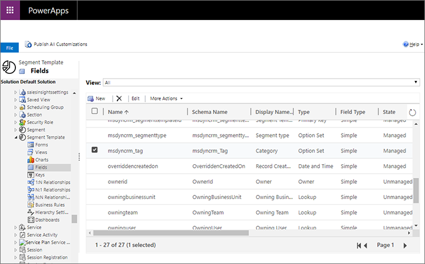Expand the Security Role tree node
This screenshot has width=425, height=264.
(x=15, y=122)
